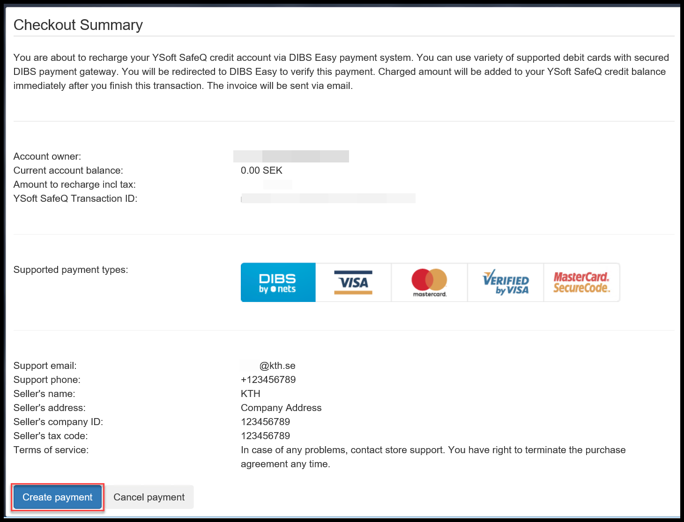Screen dimensions: 684x522
Task: Click the Checkout Summary heading
Action: pos(78,25)
